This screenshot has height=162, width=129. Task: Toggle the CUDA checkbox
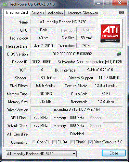[x=54, y=142]
